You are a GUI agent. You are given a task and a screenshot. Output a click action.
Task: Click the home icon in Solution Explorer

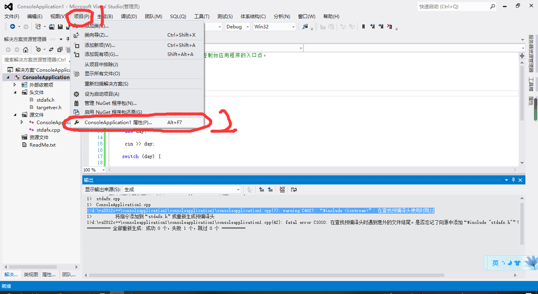tap(26, 49)
